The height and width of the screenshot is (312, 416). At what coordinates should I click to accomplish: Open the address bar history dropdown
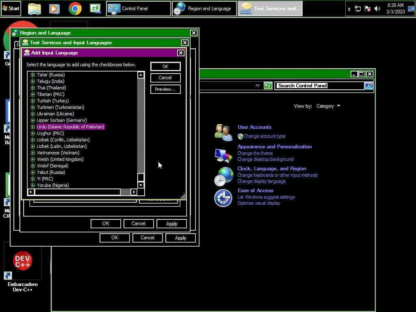coord(258,86)
